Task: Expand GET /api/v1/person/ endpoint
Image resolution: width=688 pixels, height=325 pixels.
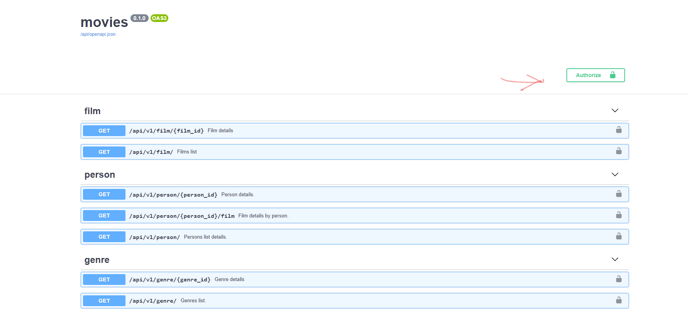Action: [354, 237]
